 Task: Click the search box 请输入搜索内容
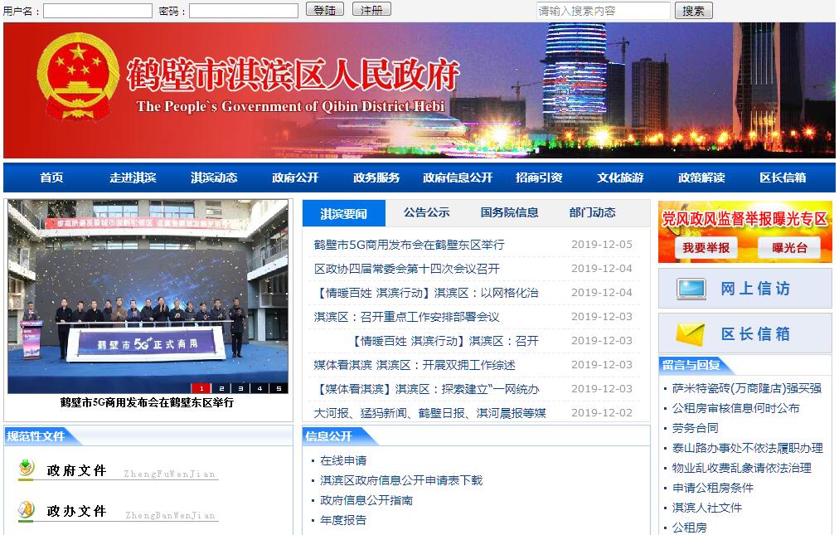tap(603, 11)
